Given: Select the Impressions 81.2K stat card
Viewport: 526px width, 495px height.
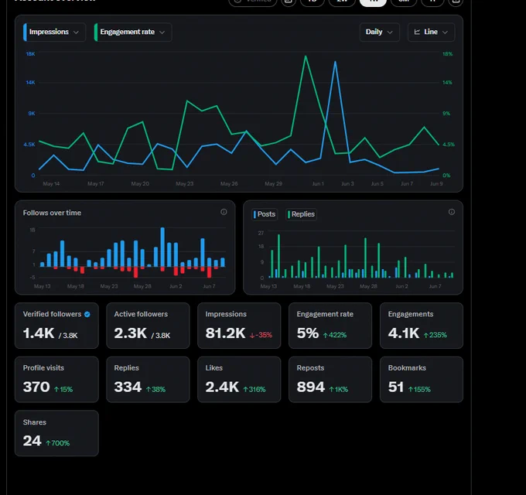Looking at the screenshot, I should tap(239, 326).
